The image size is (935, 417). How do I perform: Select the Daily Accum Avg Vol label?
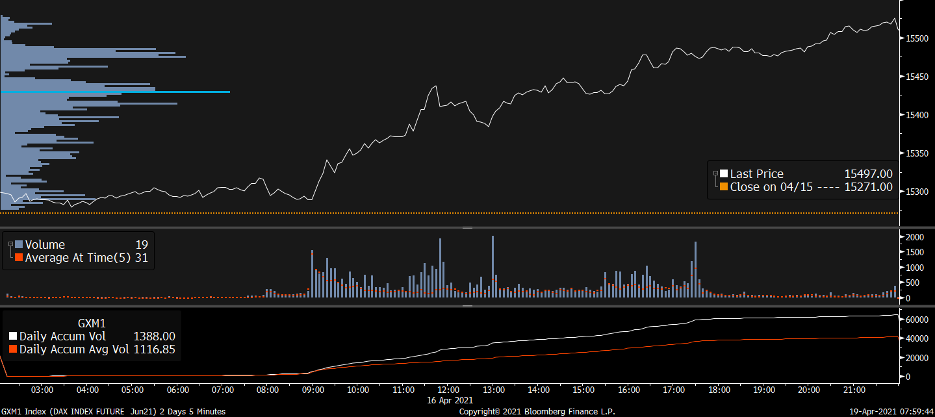tap(73, 349)
